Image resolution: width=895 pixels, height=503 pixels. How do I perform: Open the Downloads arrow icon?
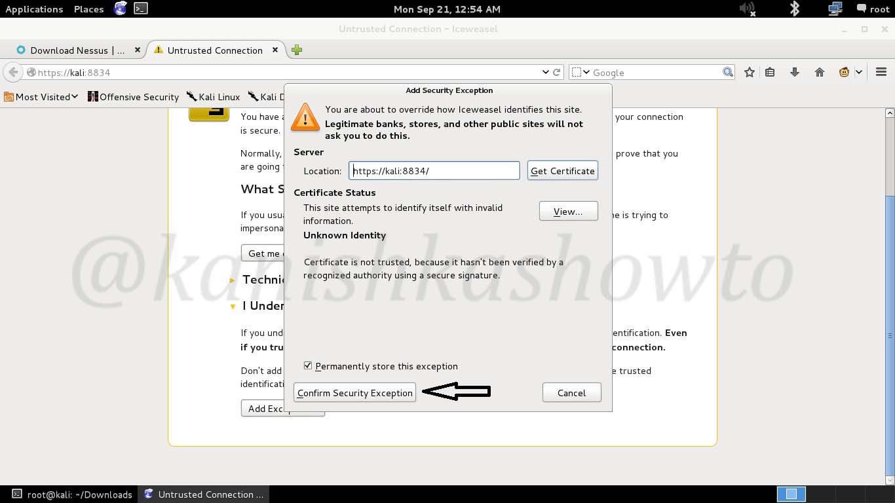(795, 73)
